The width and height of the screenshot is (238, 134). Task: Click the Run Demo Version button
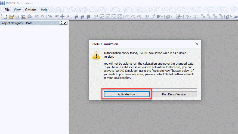174,94
